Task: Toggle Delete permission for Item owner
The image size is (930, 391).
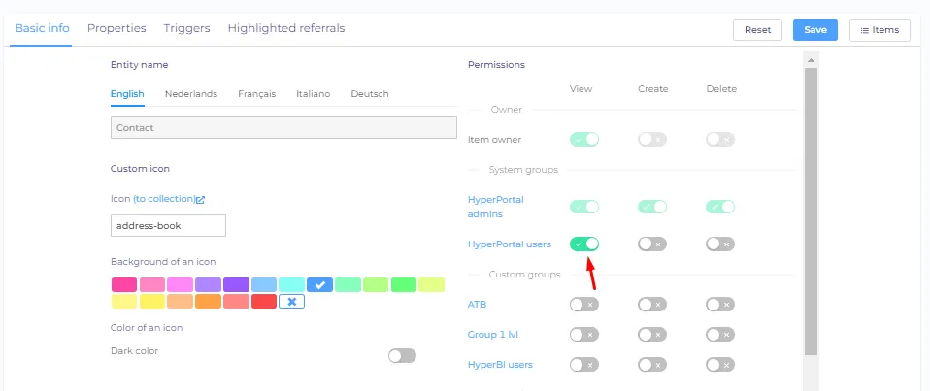Action: 720,139
